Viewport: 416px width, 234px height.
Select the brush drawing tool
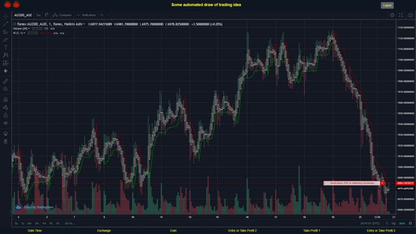[6, 39]
